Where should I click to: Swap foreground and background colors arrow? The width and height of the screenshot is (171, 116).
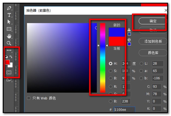pos(11,57)
